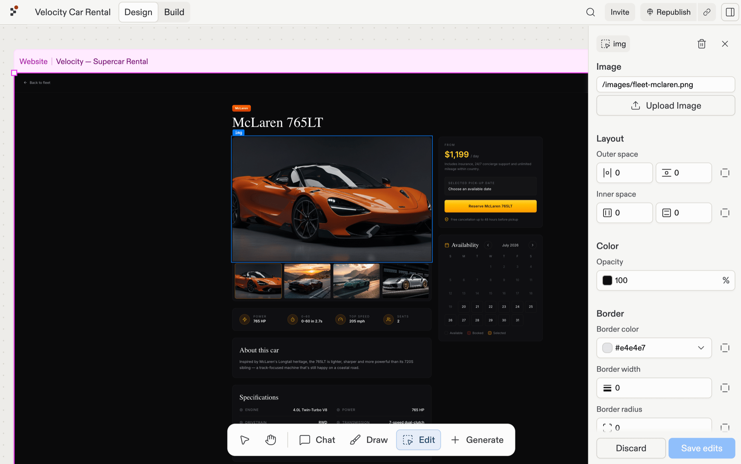The height and width of the screenshot is (464, 741).
Task: Republish the site
Action: point(669,12)
